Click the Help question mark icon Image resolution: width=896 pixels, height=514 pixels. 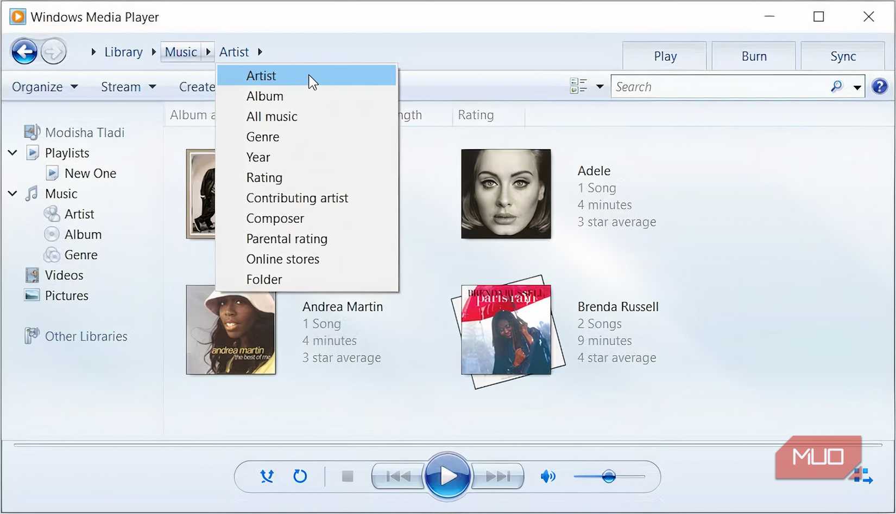coord(880,86)
